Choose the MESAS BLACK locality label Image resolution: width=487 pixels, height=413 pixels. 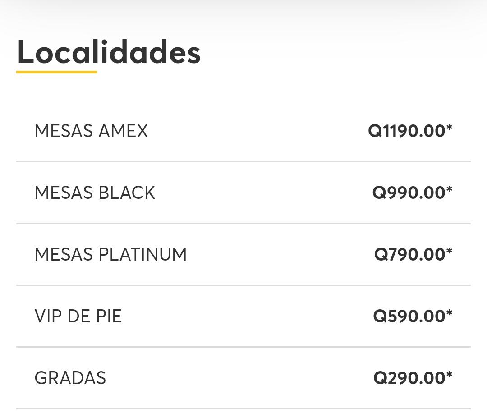pos(95,193)
